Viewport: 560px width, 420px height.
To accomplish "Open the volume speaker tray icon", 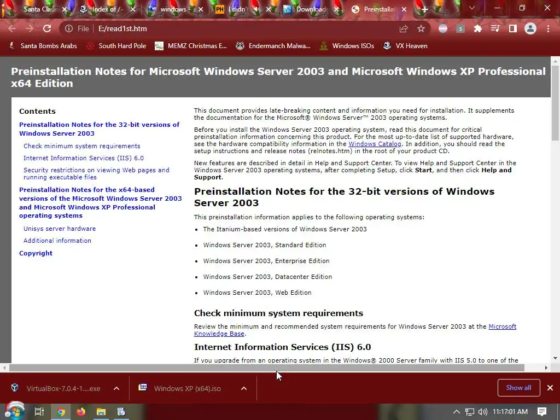I will [x=482, y=412].
